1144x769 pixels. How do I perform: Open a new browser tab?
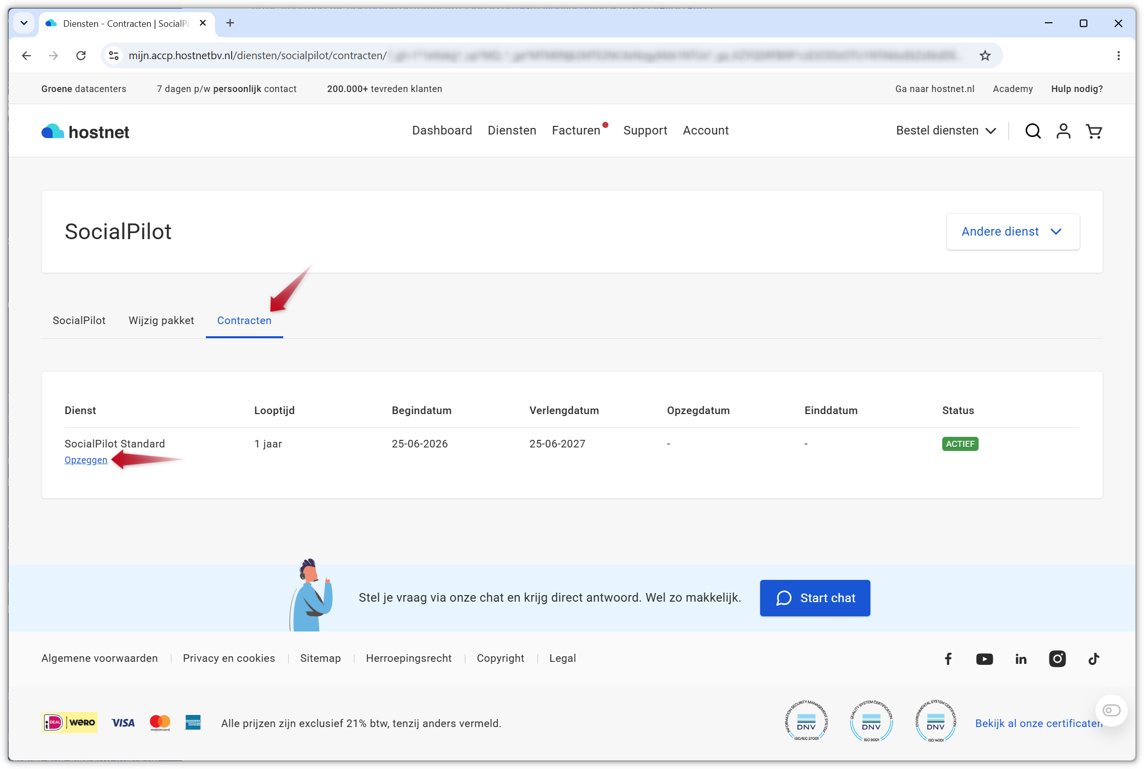tap(230, 23)
